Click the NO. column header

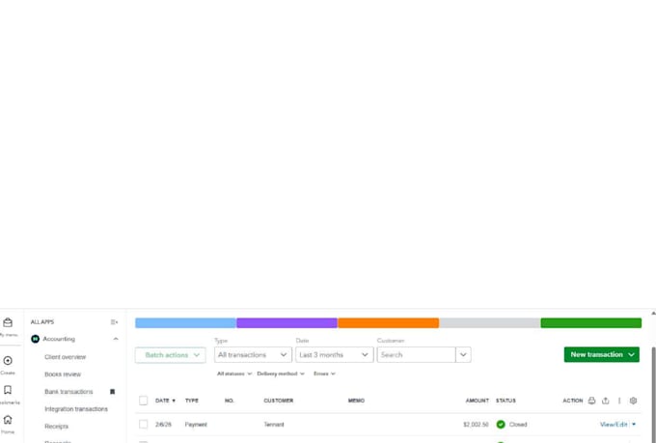point(230,401)
